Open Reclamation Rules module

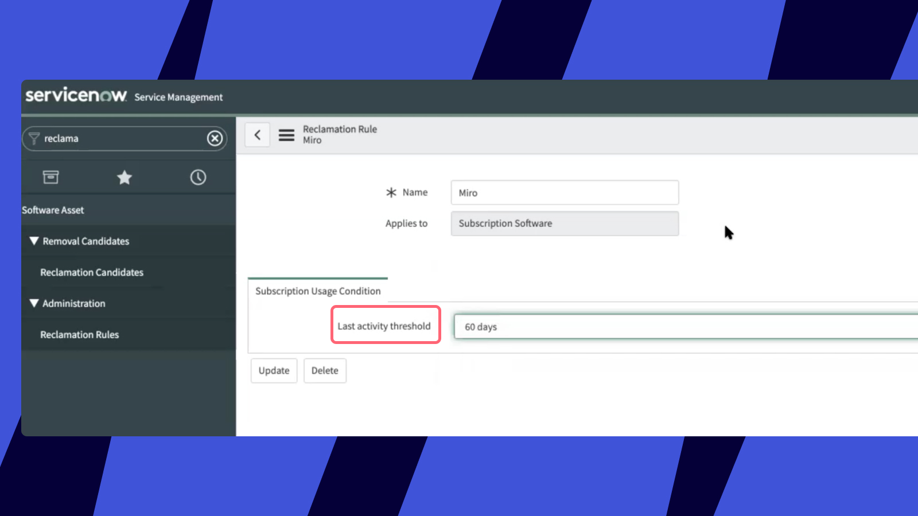click(79, 334)
